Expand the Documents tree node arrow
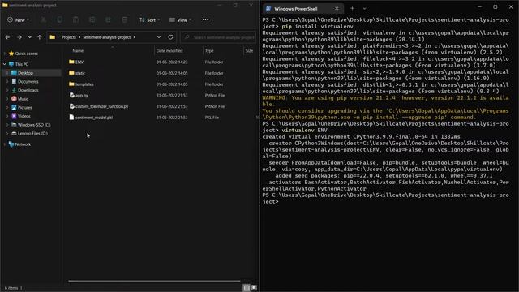This screenshot has height=292, width=519. pos(7,81)
